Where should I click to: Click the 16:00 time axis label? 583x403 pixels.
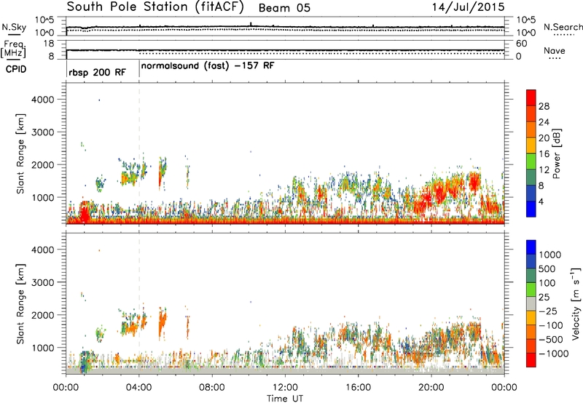[x=359, y=388]
